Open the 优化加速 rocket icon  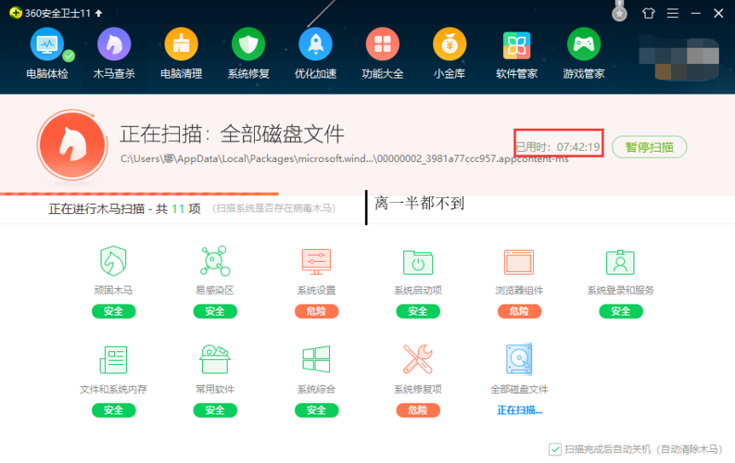pyautogui.click(x=315, y=44)
